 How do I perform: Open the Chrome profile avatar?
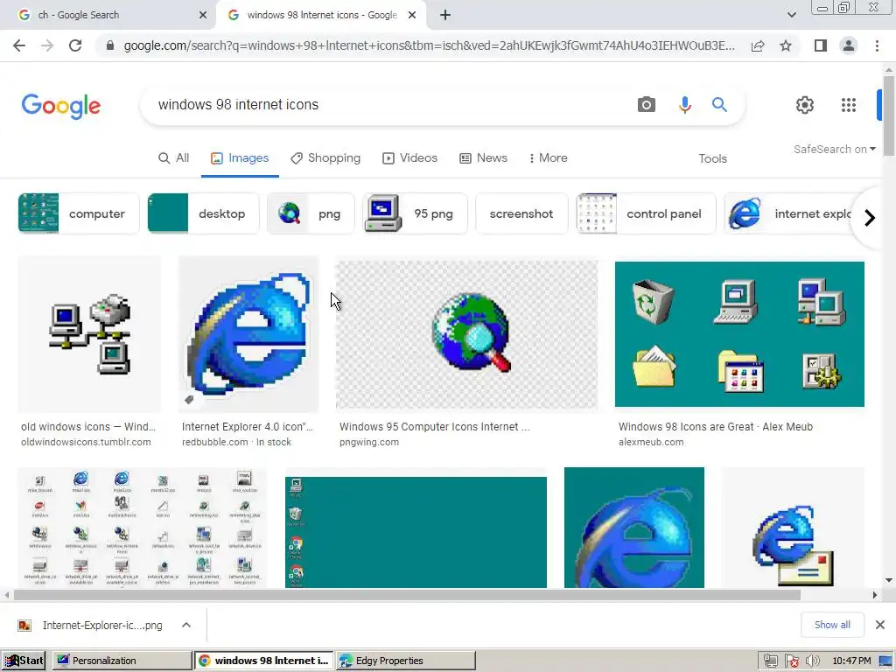[849, 45]
